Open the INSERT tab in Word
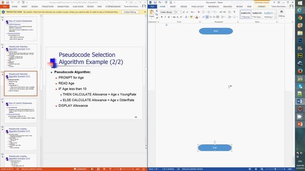This screenshot has width=305, height=171. tap(173, 7)
